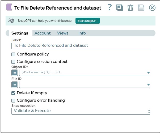This screenshot has height=133, width=160.
Task: Click the purple snap shape icon
Action: [9, 7]
